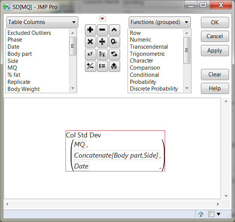This screenshot has height=222, width=235.
Task: Click the Clear button
Action: [x=214, y=74]
